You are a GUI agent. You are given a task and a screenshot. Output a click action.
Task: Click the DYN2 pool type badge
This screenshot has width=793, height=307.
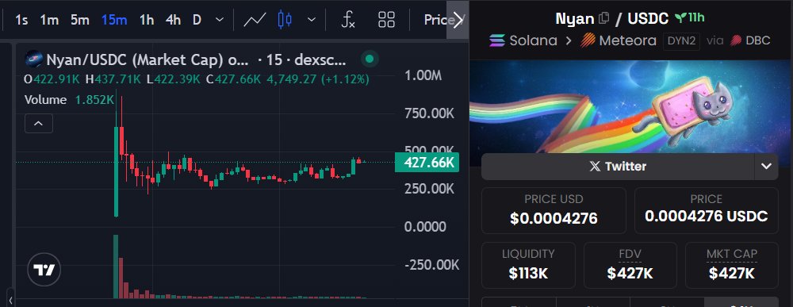tap(682, 41)
